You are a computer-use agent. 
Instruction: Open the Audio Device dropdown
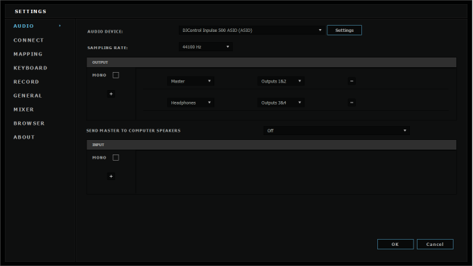click(x=252, y=30)
